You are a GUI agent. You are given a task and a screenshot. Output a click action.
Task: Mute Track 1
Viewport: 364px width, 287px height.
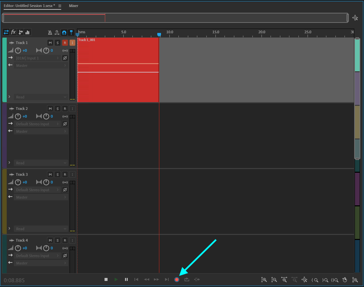click(x=50, y=43)
